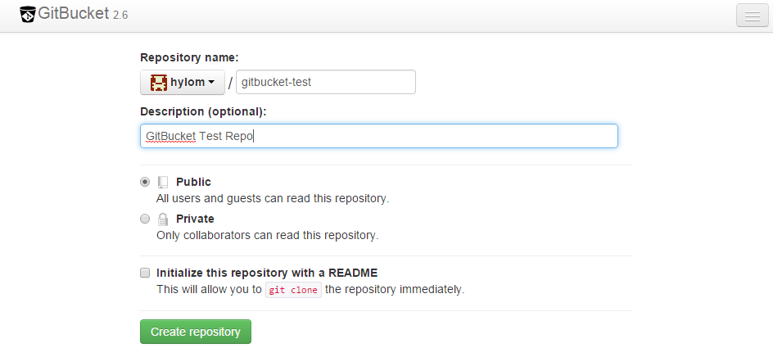Open the hylom owner dropdown

pos(183,82)
